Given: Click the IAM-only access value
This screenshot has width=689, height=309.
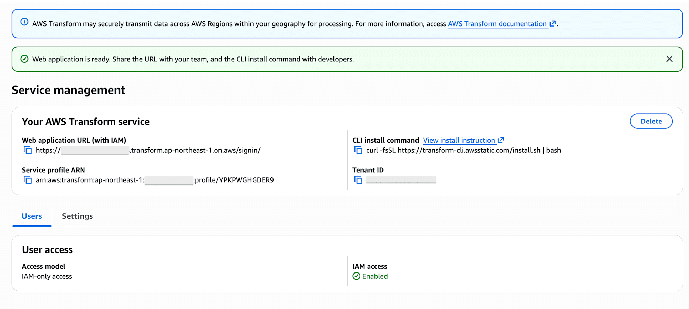Looking at the screenshot, I should pyautogui.click(x=47, y=276).
